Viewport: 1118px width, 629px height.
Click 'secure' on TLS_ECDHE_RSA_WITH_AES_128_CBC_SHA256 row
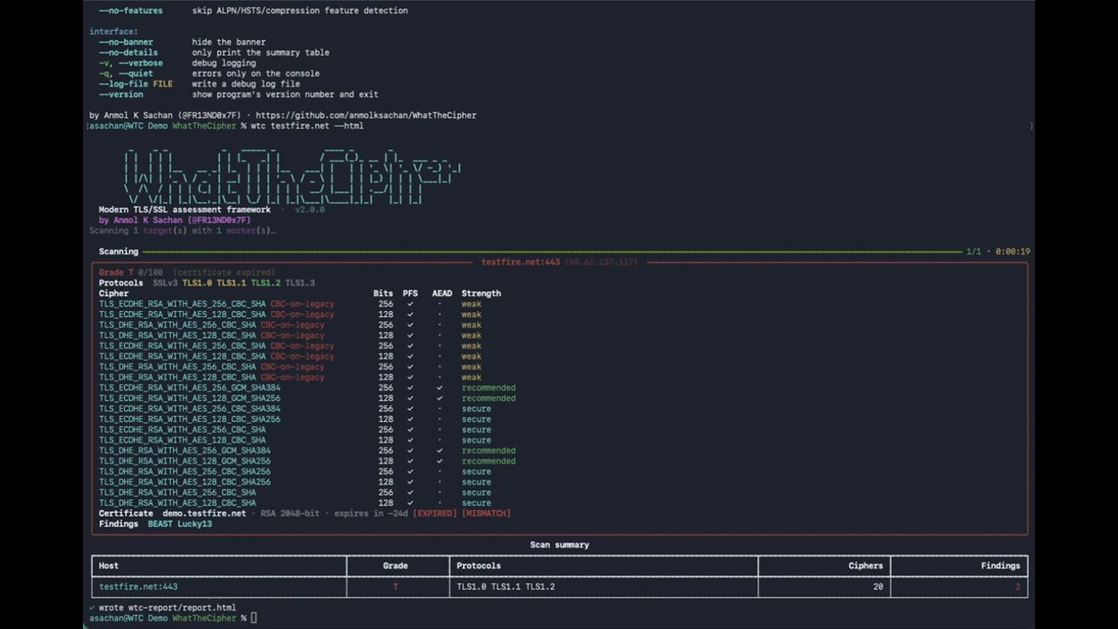tap(476, 419)
